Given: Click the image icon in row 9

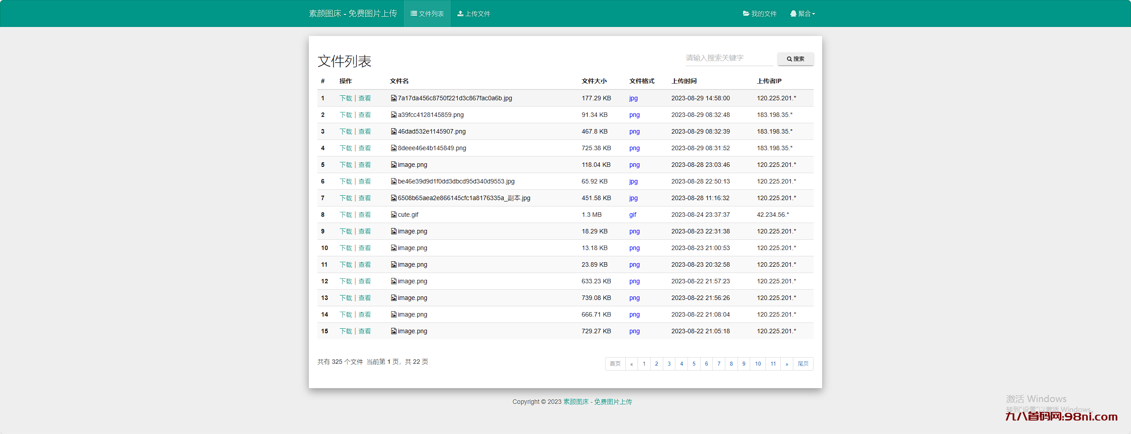Looking at the screenshot, I should click(x=394, y=231).
